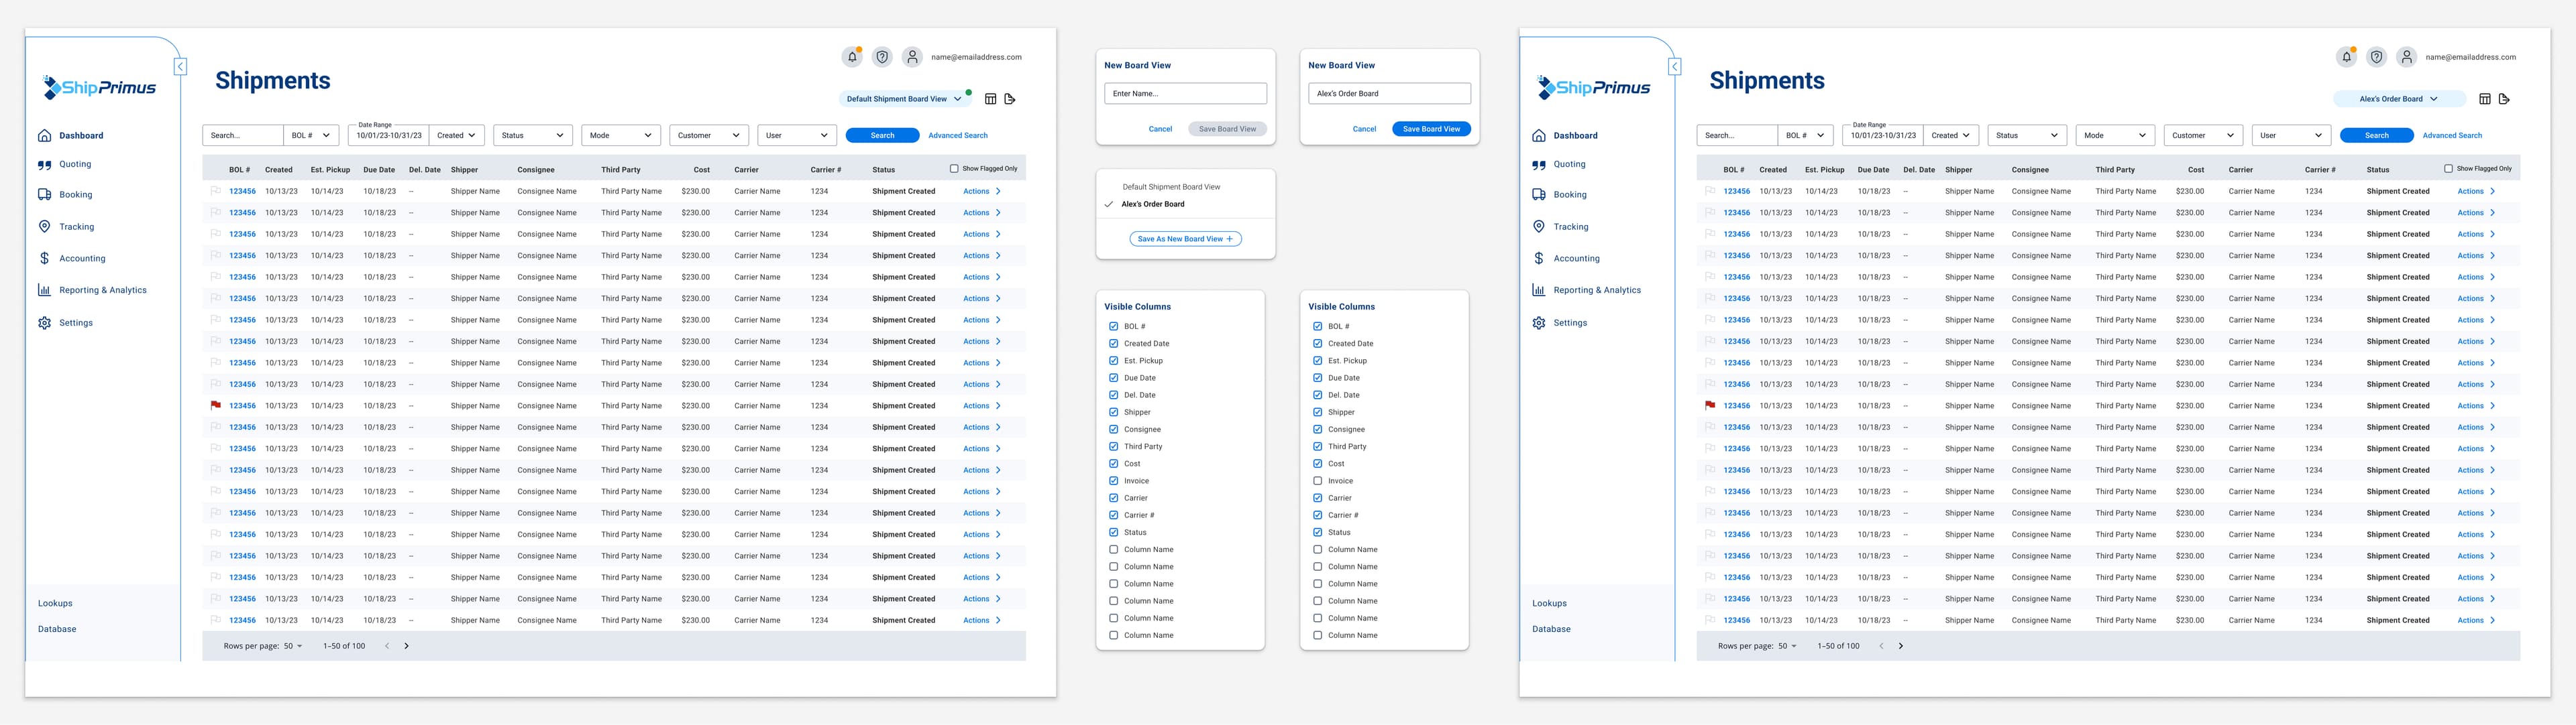Click Save As New Board View button
2576x725 pixels.
1185,239
